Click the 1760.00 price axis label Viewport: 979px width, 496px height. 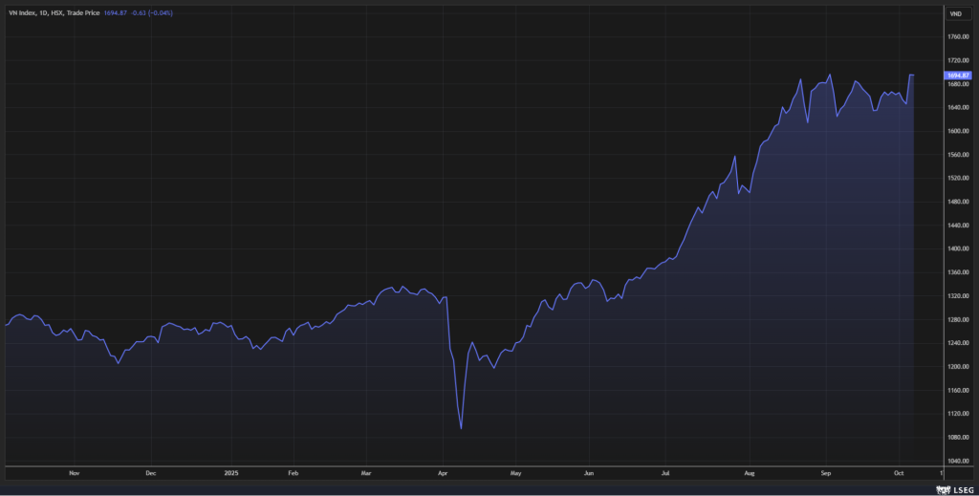958,37
